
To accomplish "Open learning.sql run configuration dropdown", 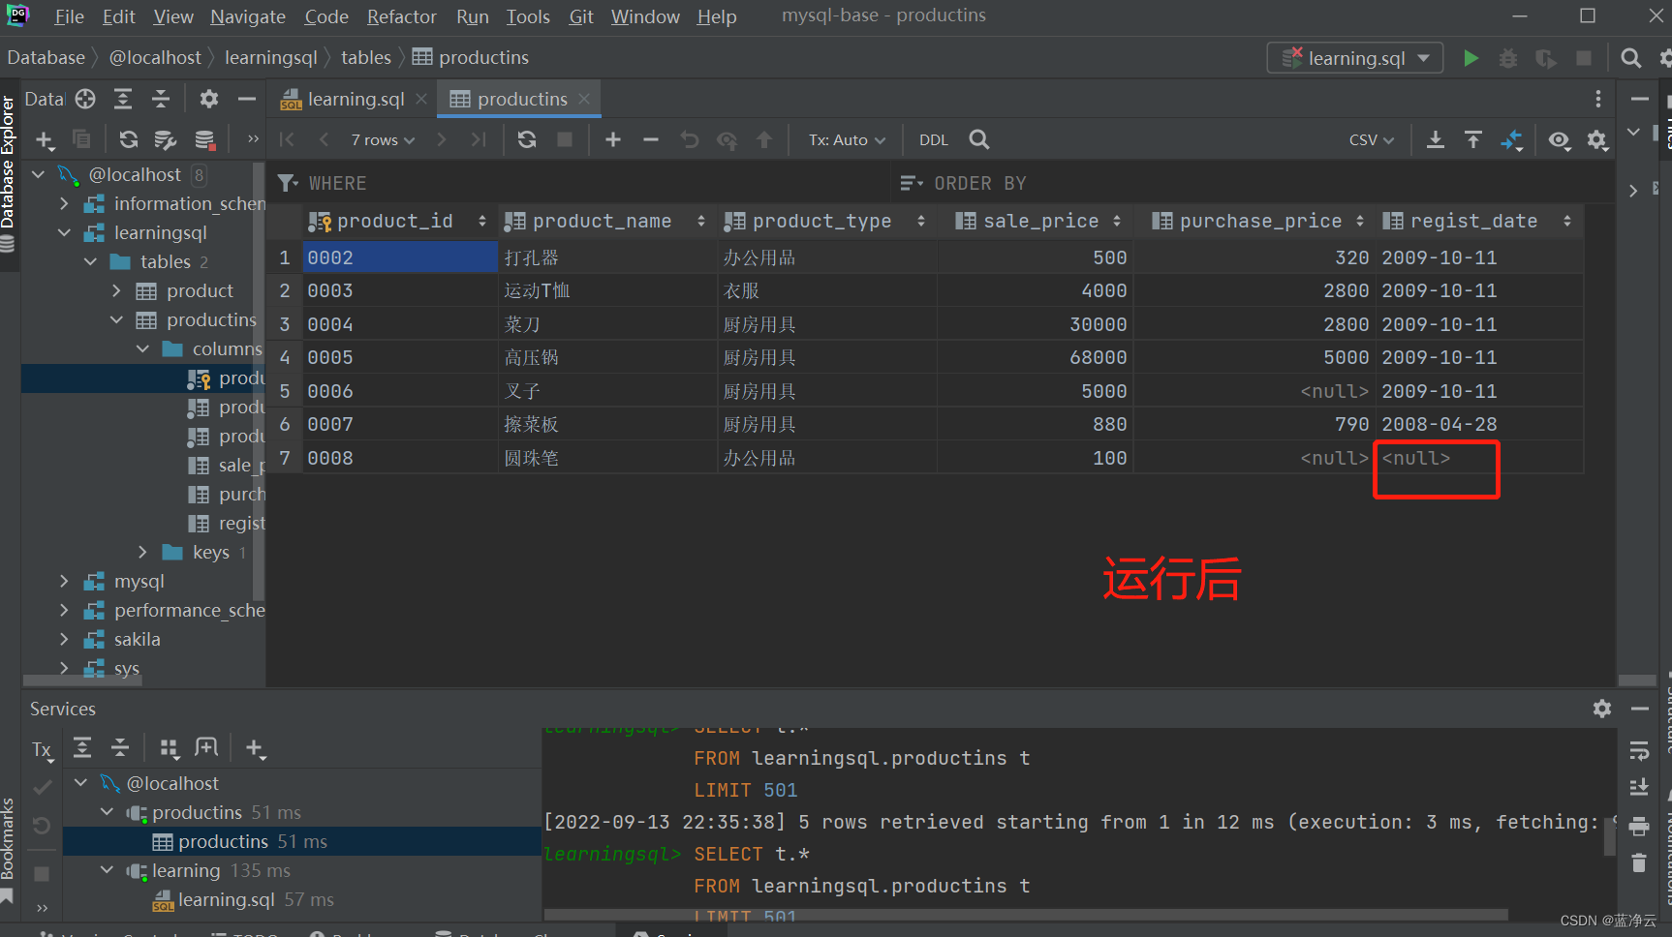I will 1355,58.
